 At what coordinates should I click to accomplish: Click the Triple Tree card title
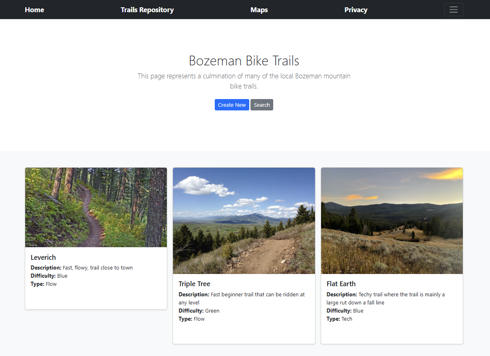[194, 284]
